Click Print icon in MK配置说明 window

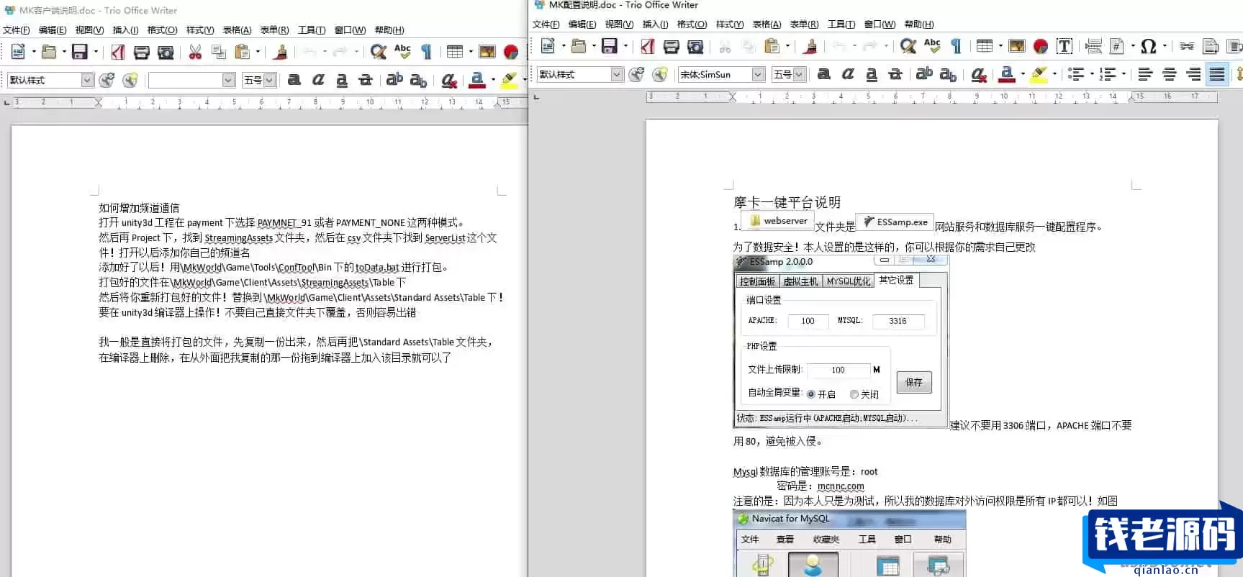coord(672,46)
